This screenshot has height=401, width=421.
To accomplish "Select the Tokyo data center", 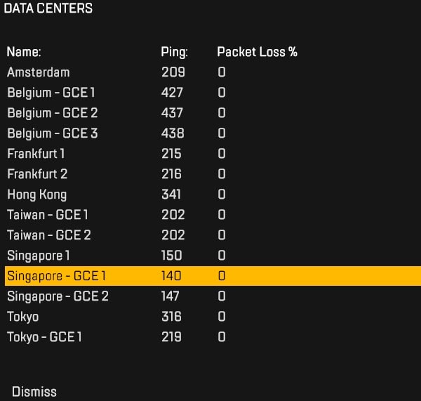I will [22, 317].
